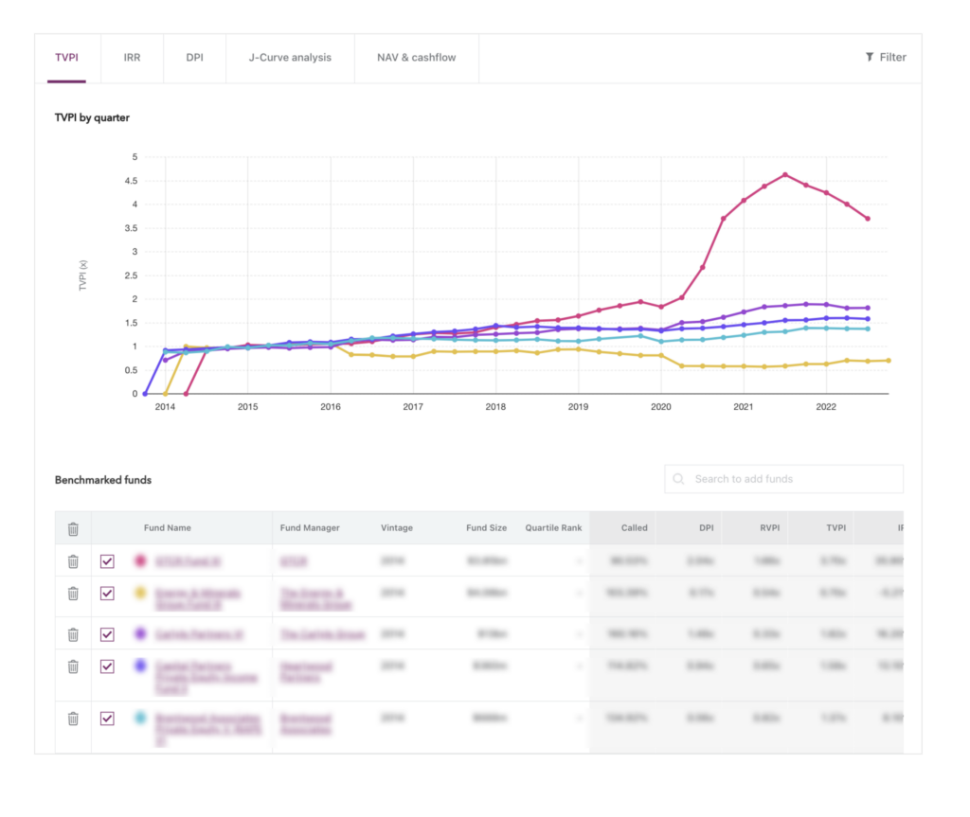970x817 pixels.
Task: Uncheck the checkbox for the pink-dot fund
Action: [x=107, y=562]
